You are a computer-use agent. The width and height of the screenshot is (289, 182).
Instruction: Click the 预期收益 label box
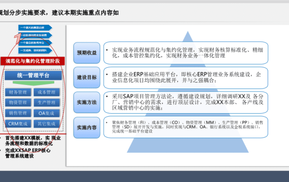87,53
